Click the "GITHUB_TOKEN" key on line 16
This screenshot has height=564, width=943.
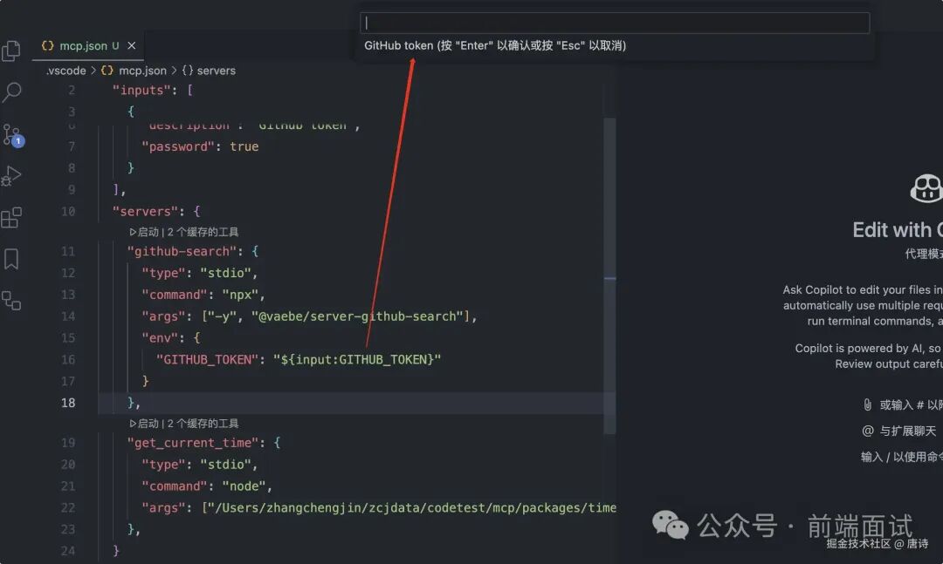(208, 359)
